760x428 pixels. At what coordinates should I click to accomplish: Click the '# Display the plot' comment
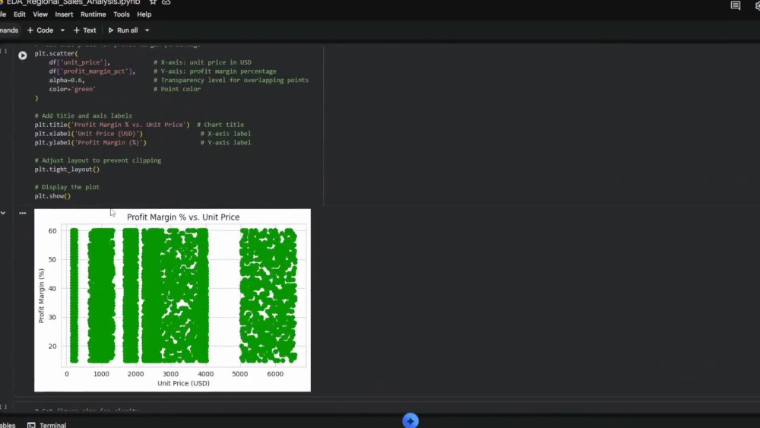[x=67, y=187]
